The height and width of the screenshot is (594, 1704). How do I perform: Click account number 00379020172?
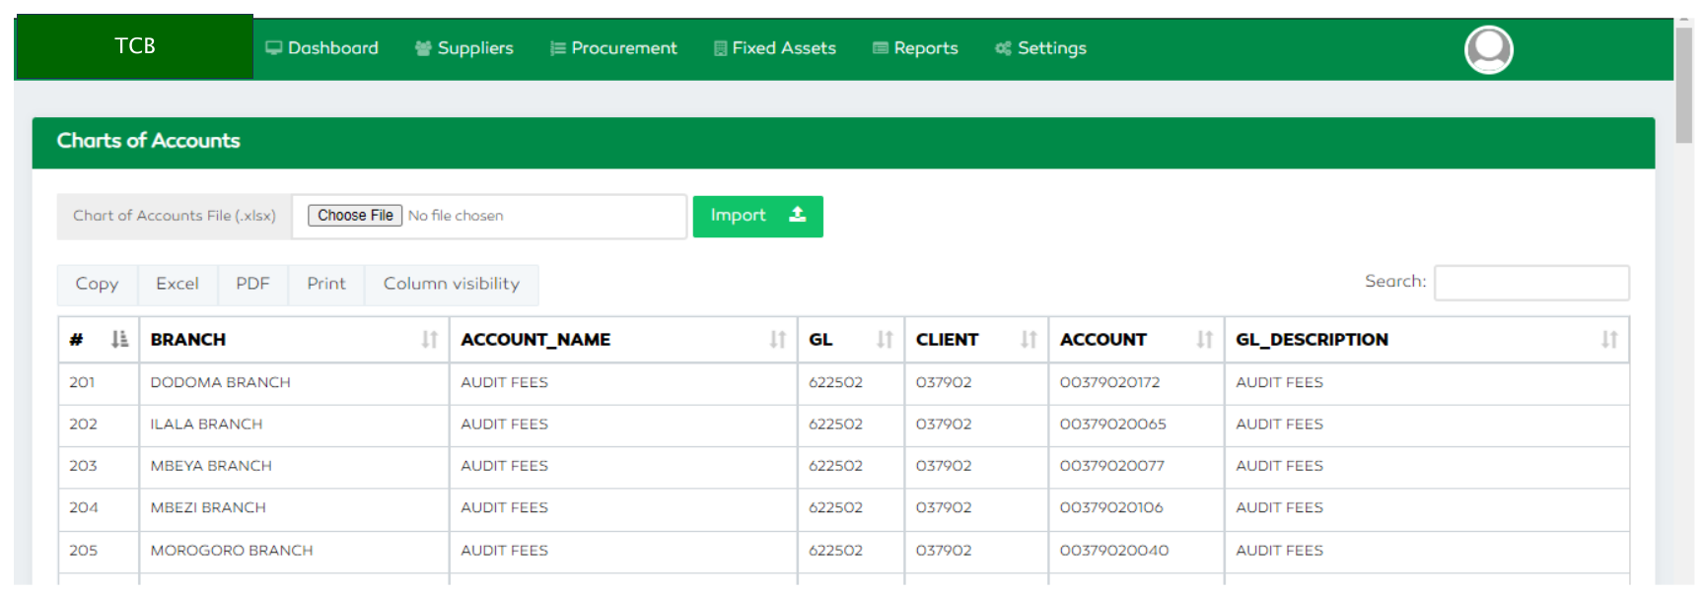[1109, 382]
